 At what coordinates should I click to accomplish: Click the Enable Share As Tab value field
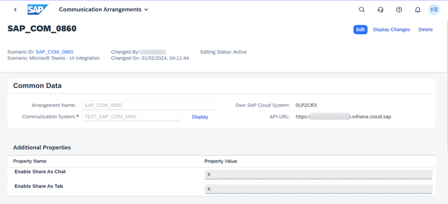coord(318,189)
